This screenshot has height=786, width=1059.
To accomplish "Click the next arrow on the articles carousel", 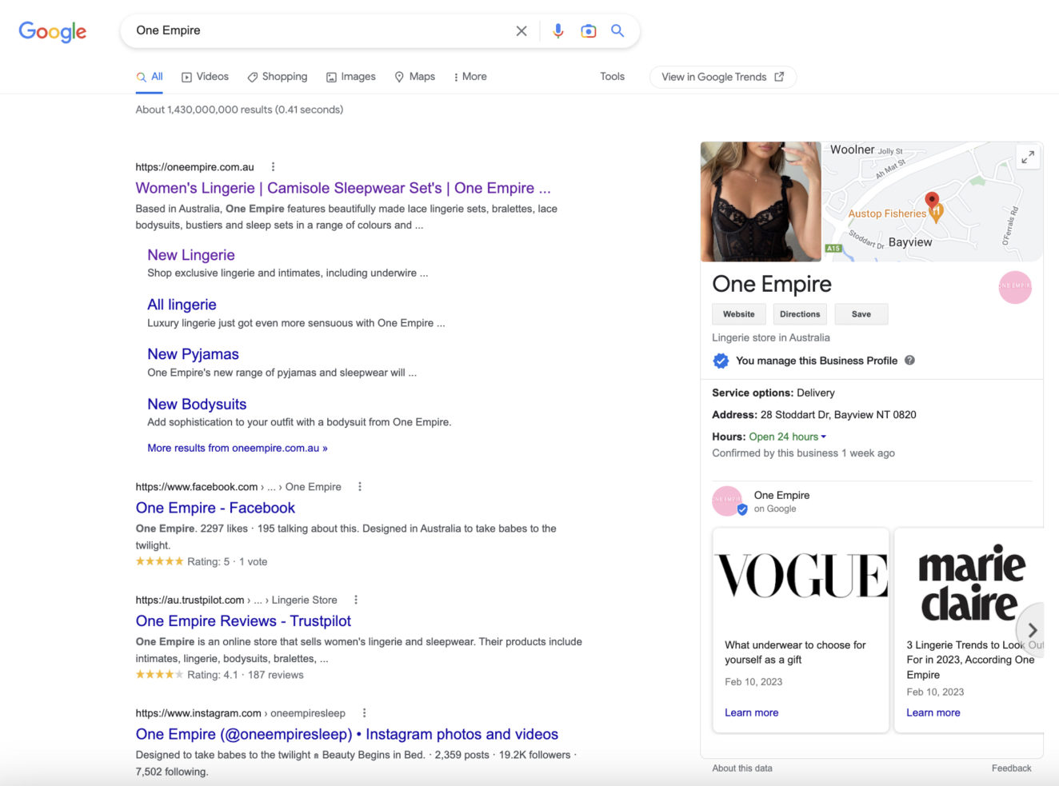I will [1032, 629].
